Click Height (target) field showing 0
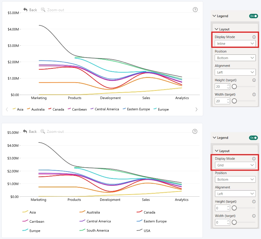 (x=222, y=208)
